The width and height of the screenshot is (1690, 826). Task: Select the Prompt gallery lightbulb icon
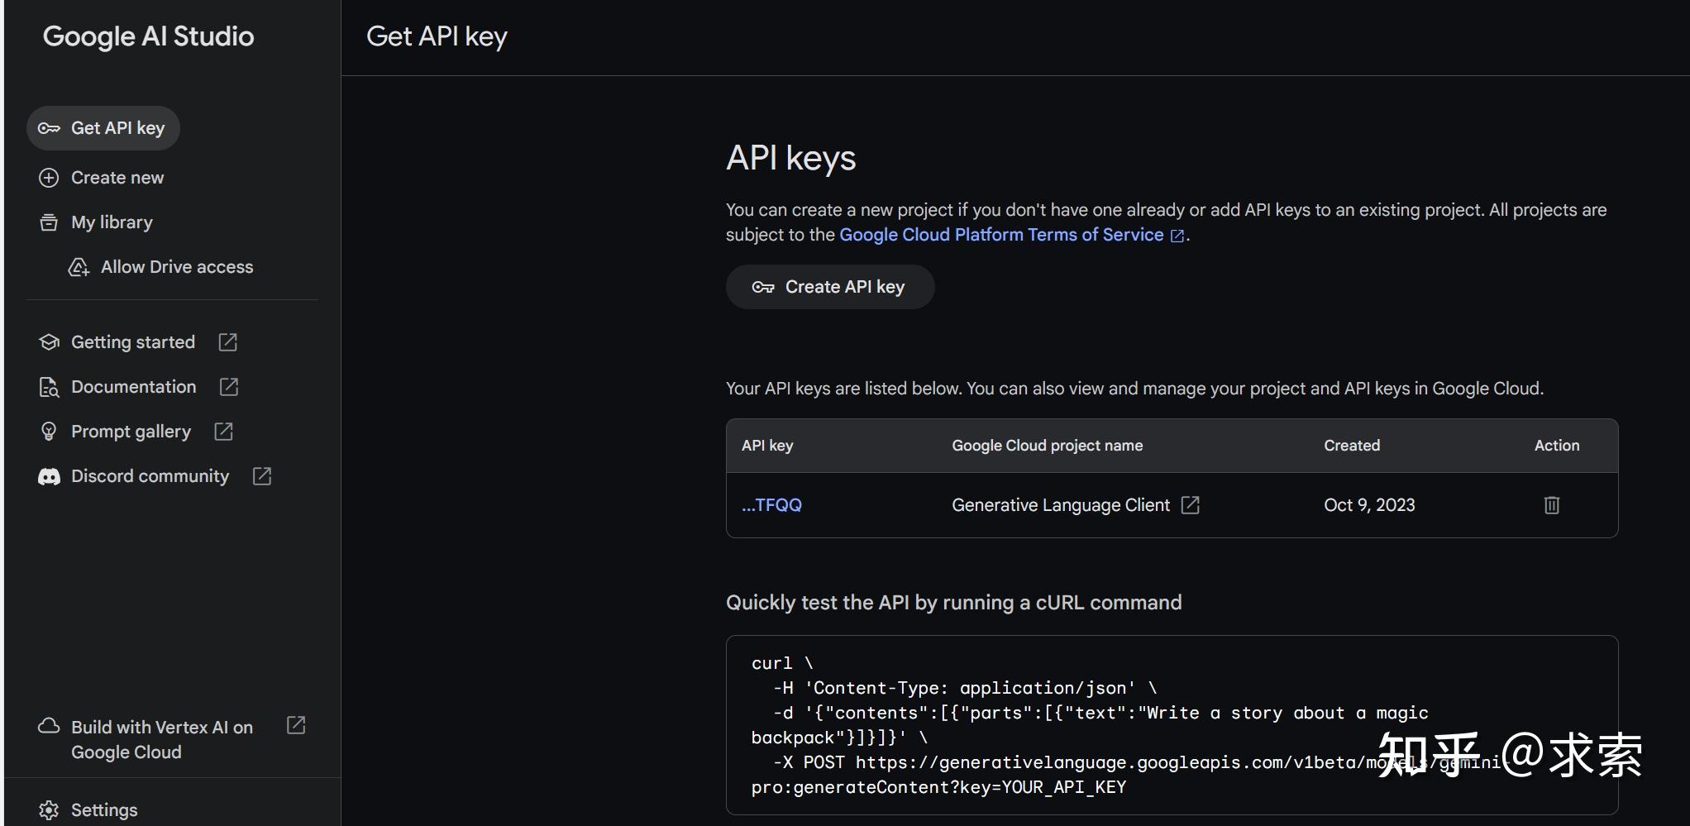[x=48, y=431]
